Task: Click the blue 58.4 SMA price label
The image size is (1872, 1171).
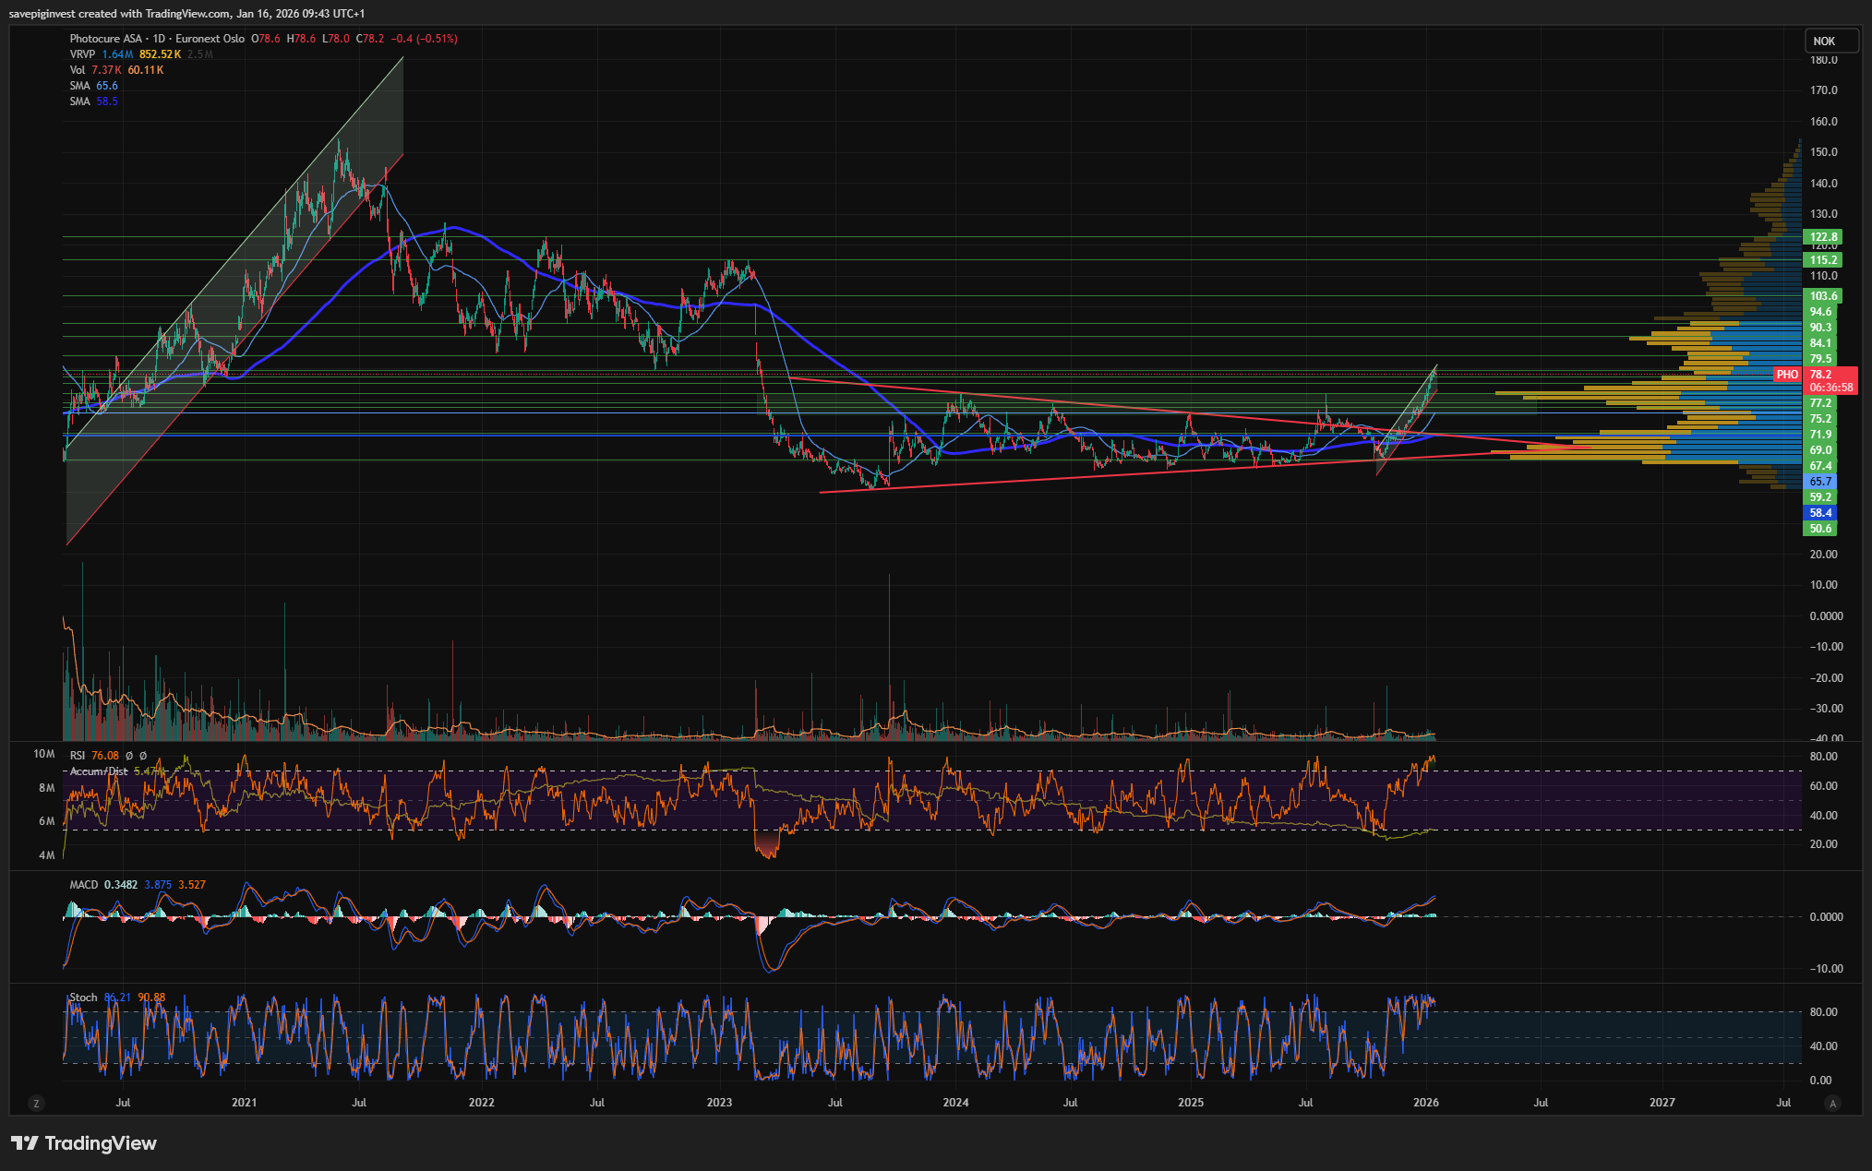Action: (x=1820, y=513)
